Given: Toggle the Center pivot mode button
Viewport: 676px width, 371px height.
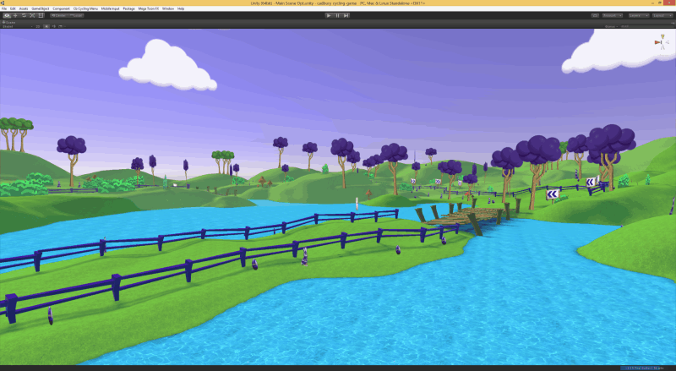Looking at the screenshot, I should 58,15.
